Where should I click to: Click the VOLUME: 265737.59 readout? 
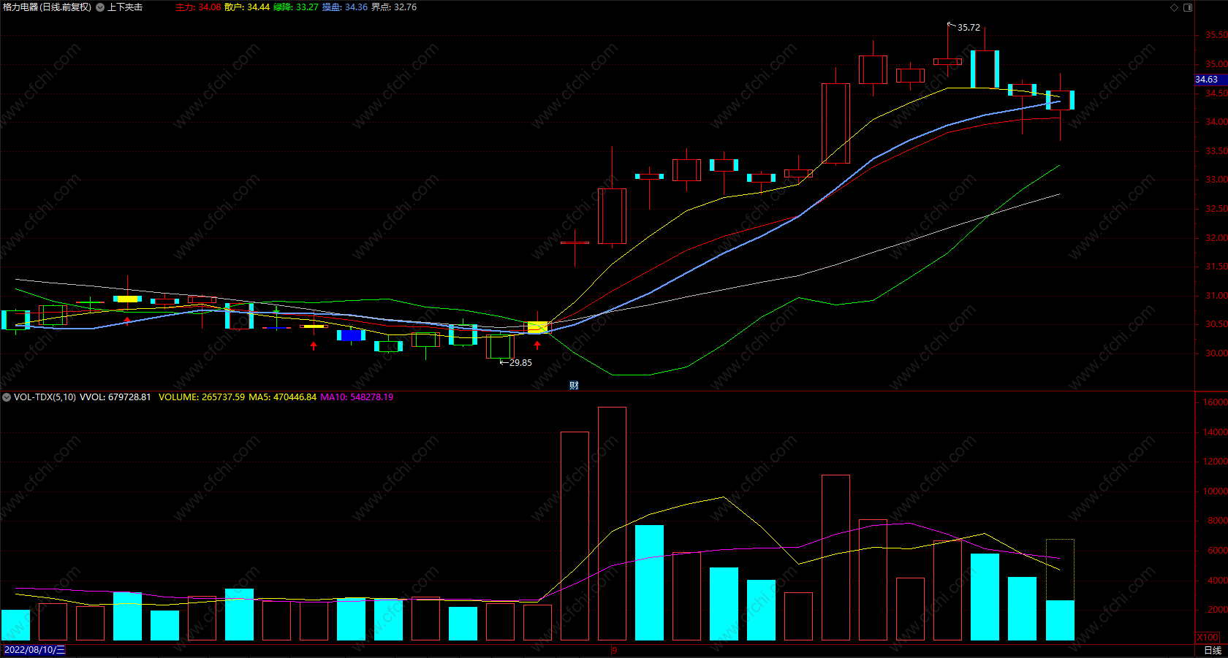tap(202, 397)
